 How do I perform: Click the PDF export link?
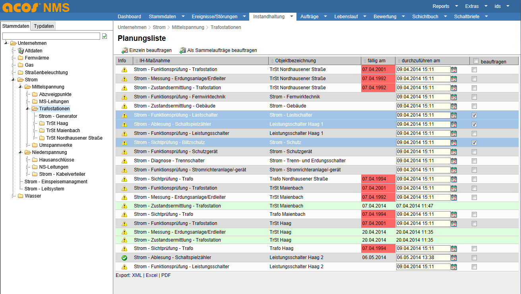pyautogui.click(x=166, y=275)
